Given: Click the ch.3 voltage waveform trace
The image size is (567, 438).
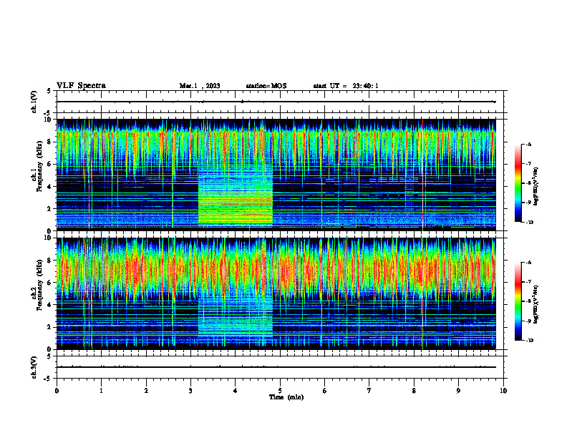Looking at the screenshot, I should (276, 367).
